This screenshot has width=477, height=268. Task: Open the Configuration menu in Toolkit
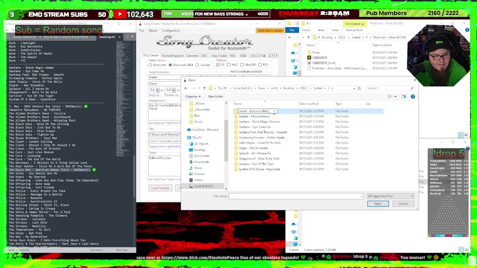171,31
